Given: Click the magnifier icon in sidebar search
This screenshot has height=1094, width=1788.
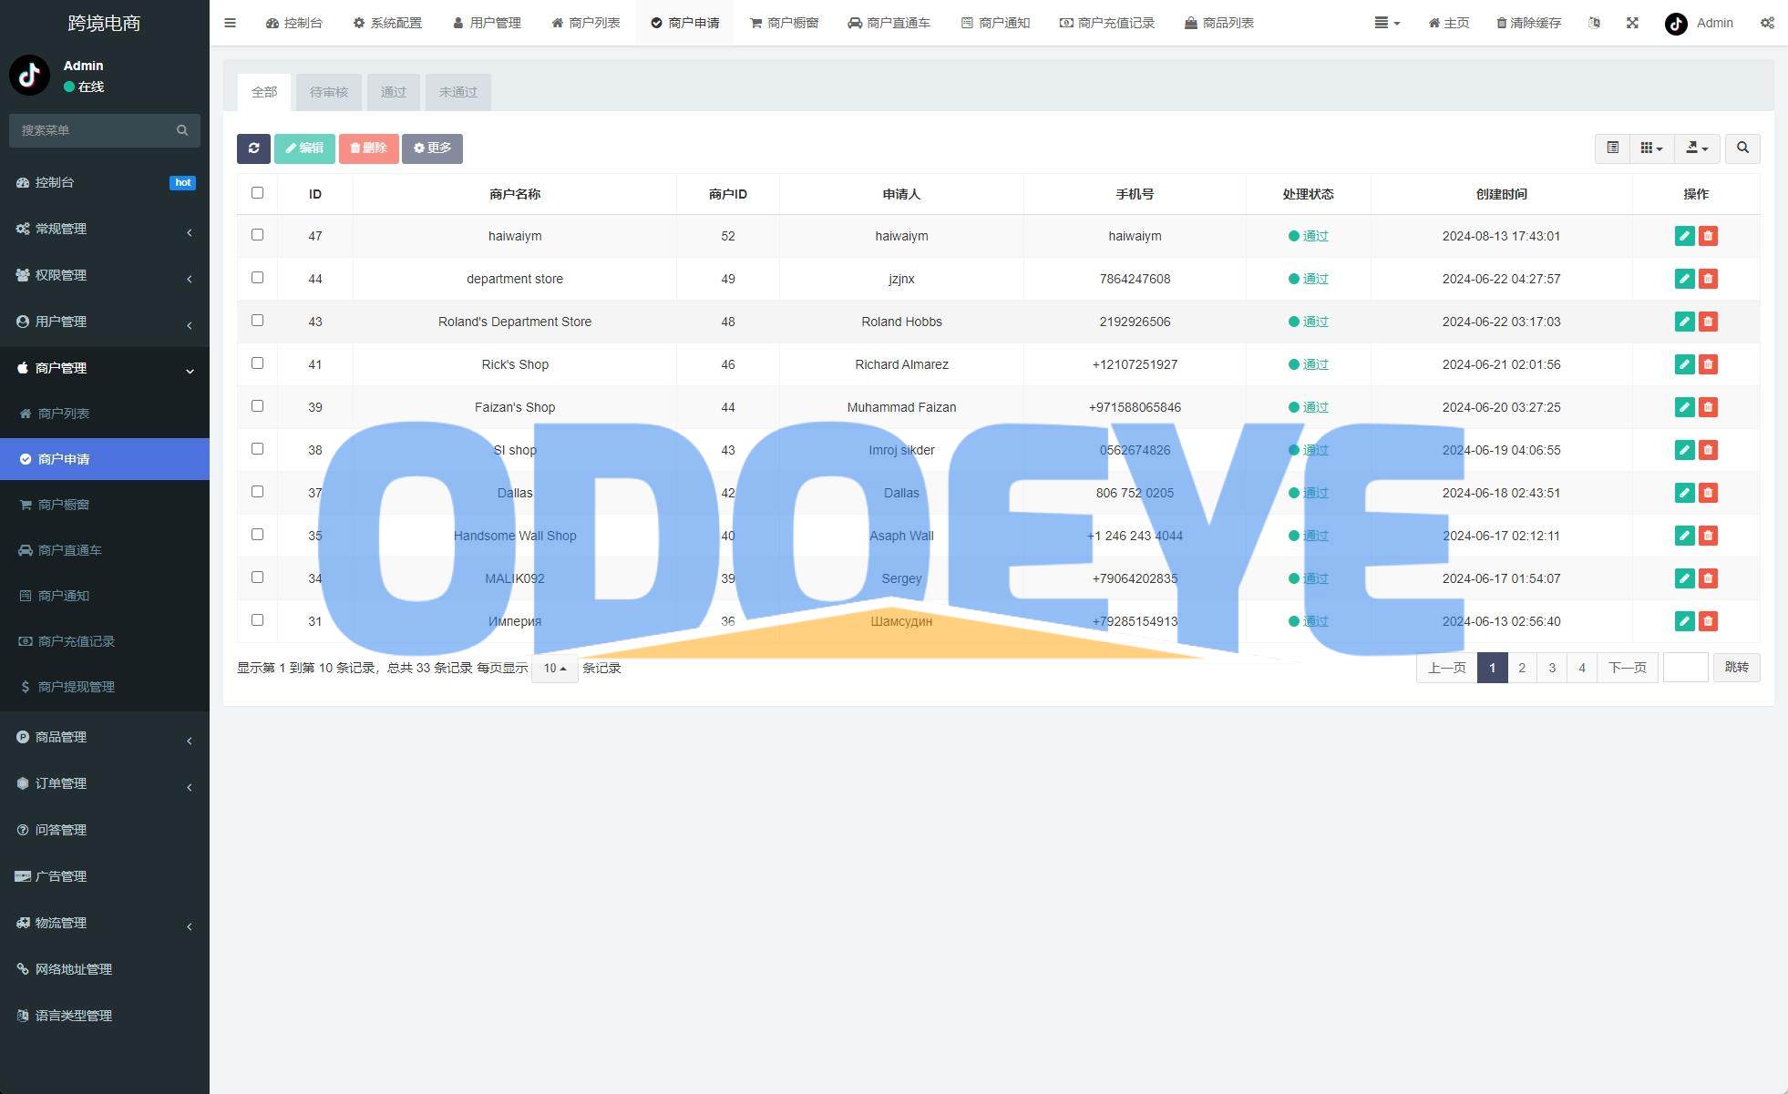Looking at the screenshot, I should pyautogui.click(x=182, y=130).
